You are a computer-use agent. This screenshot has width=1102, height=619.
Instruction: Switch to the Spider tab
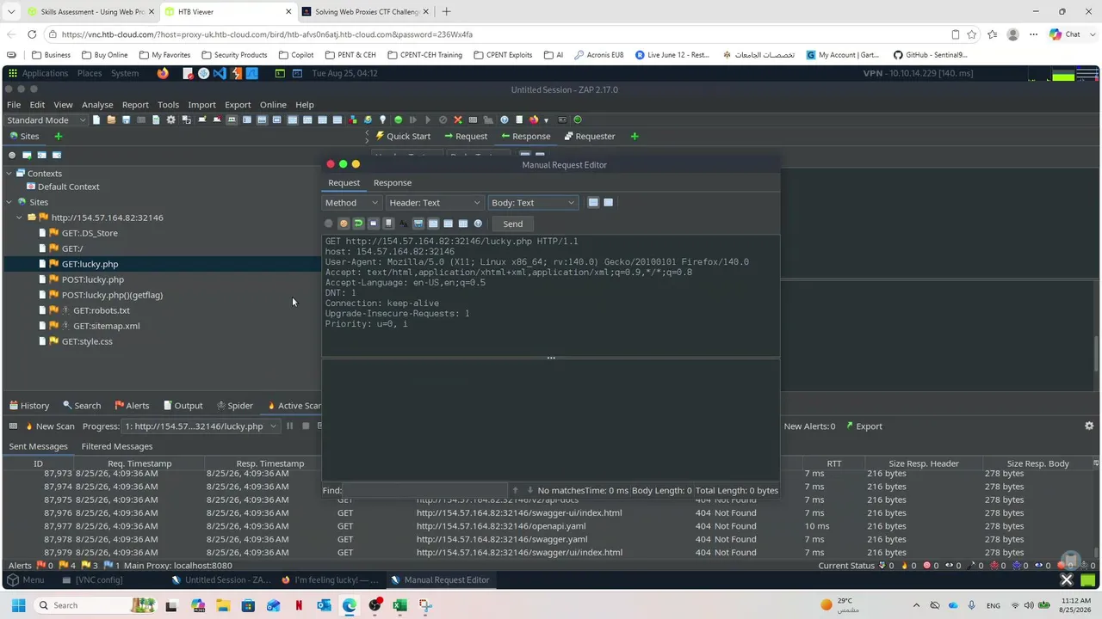(x=234, y=406)
